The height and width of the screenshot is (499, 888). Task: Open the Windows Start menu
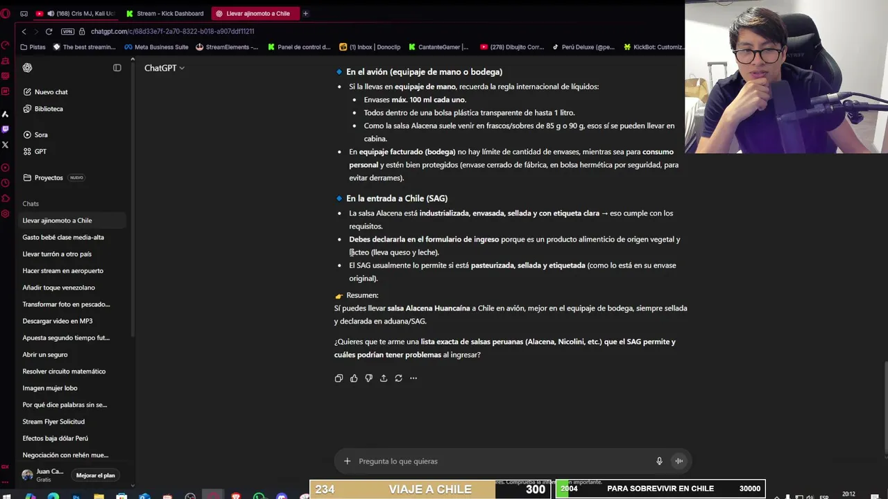point(8,496)
